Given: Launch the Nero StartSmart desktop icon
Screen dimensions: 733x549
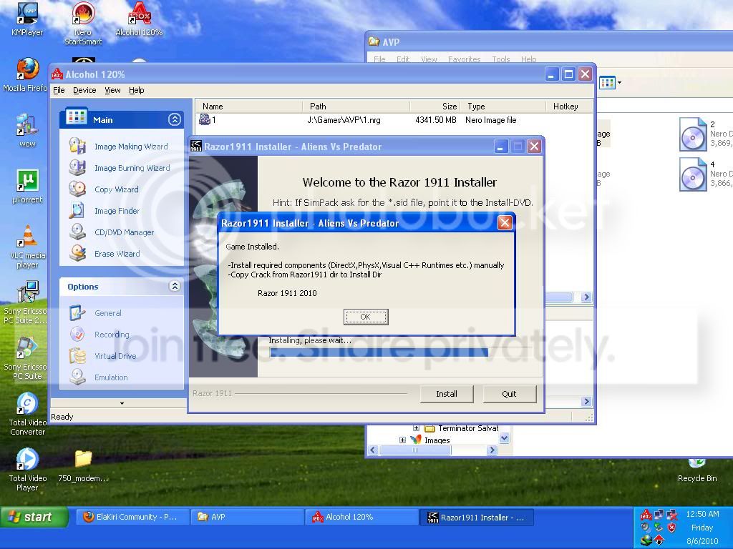Looking at the screenshot, I should coord(83,24).
